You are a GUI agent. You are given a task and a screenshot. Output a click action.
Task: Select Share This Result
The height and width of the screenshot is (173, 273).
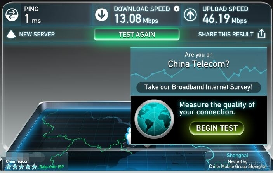[226, 34]
